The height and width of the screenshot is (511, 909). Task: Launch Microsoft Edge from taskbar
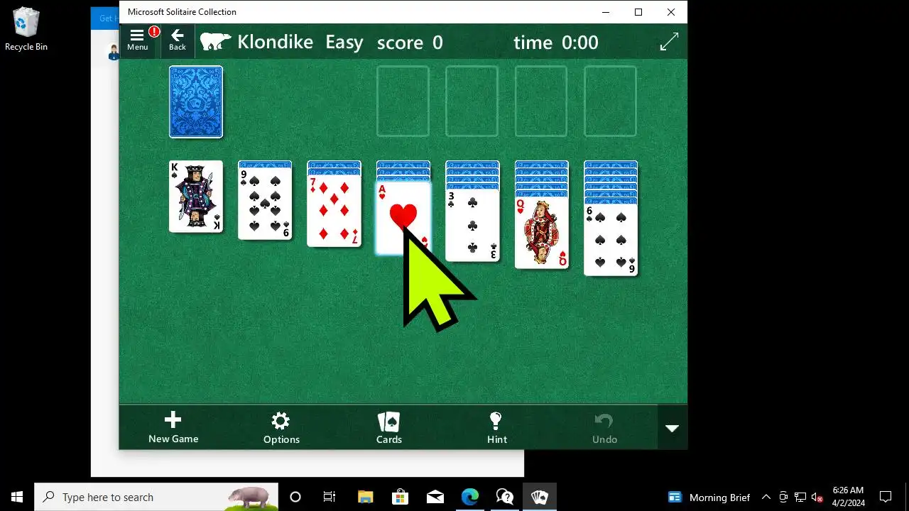pyautogui.click(x=469, y=497)
